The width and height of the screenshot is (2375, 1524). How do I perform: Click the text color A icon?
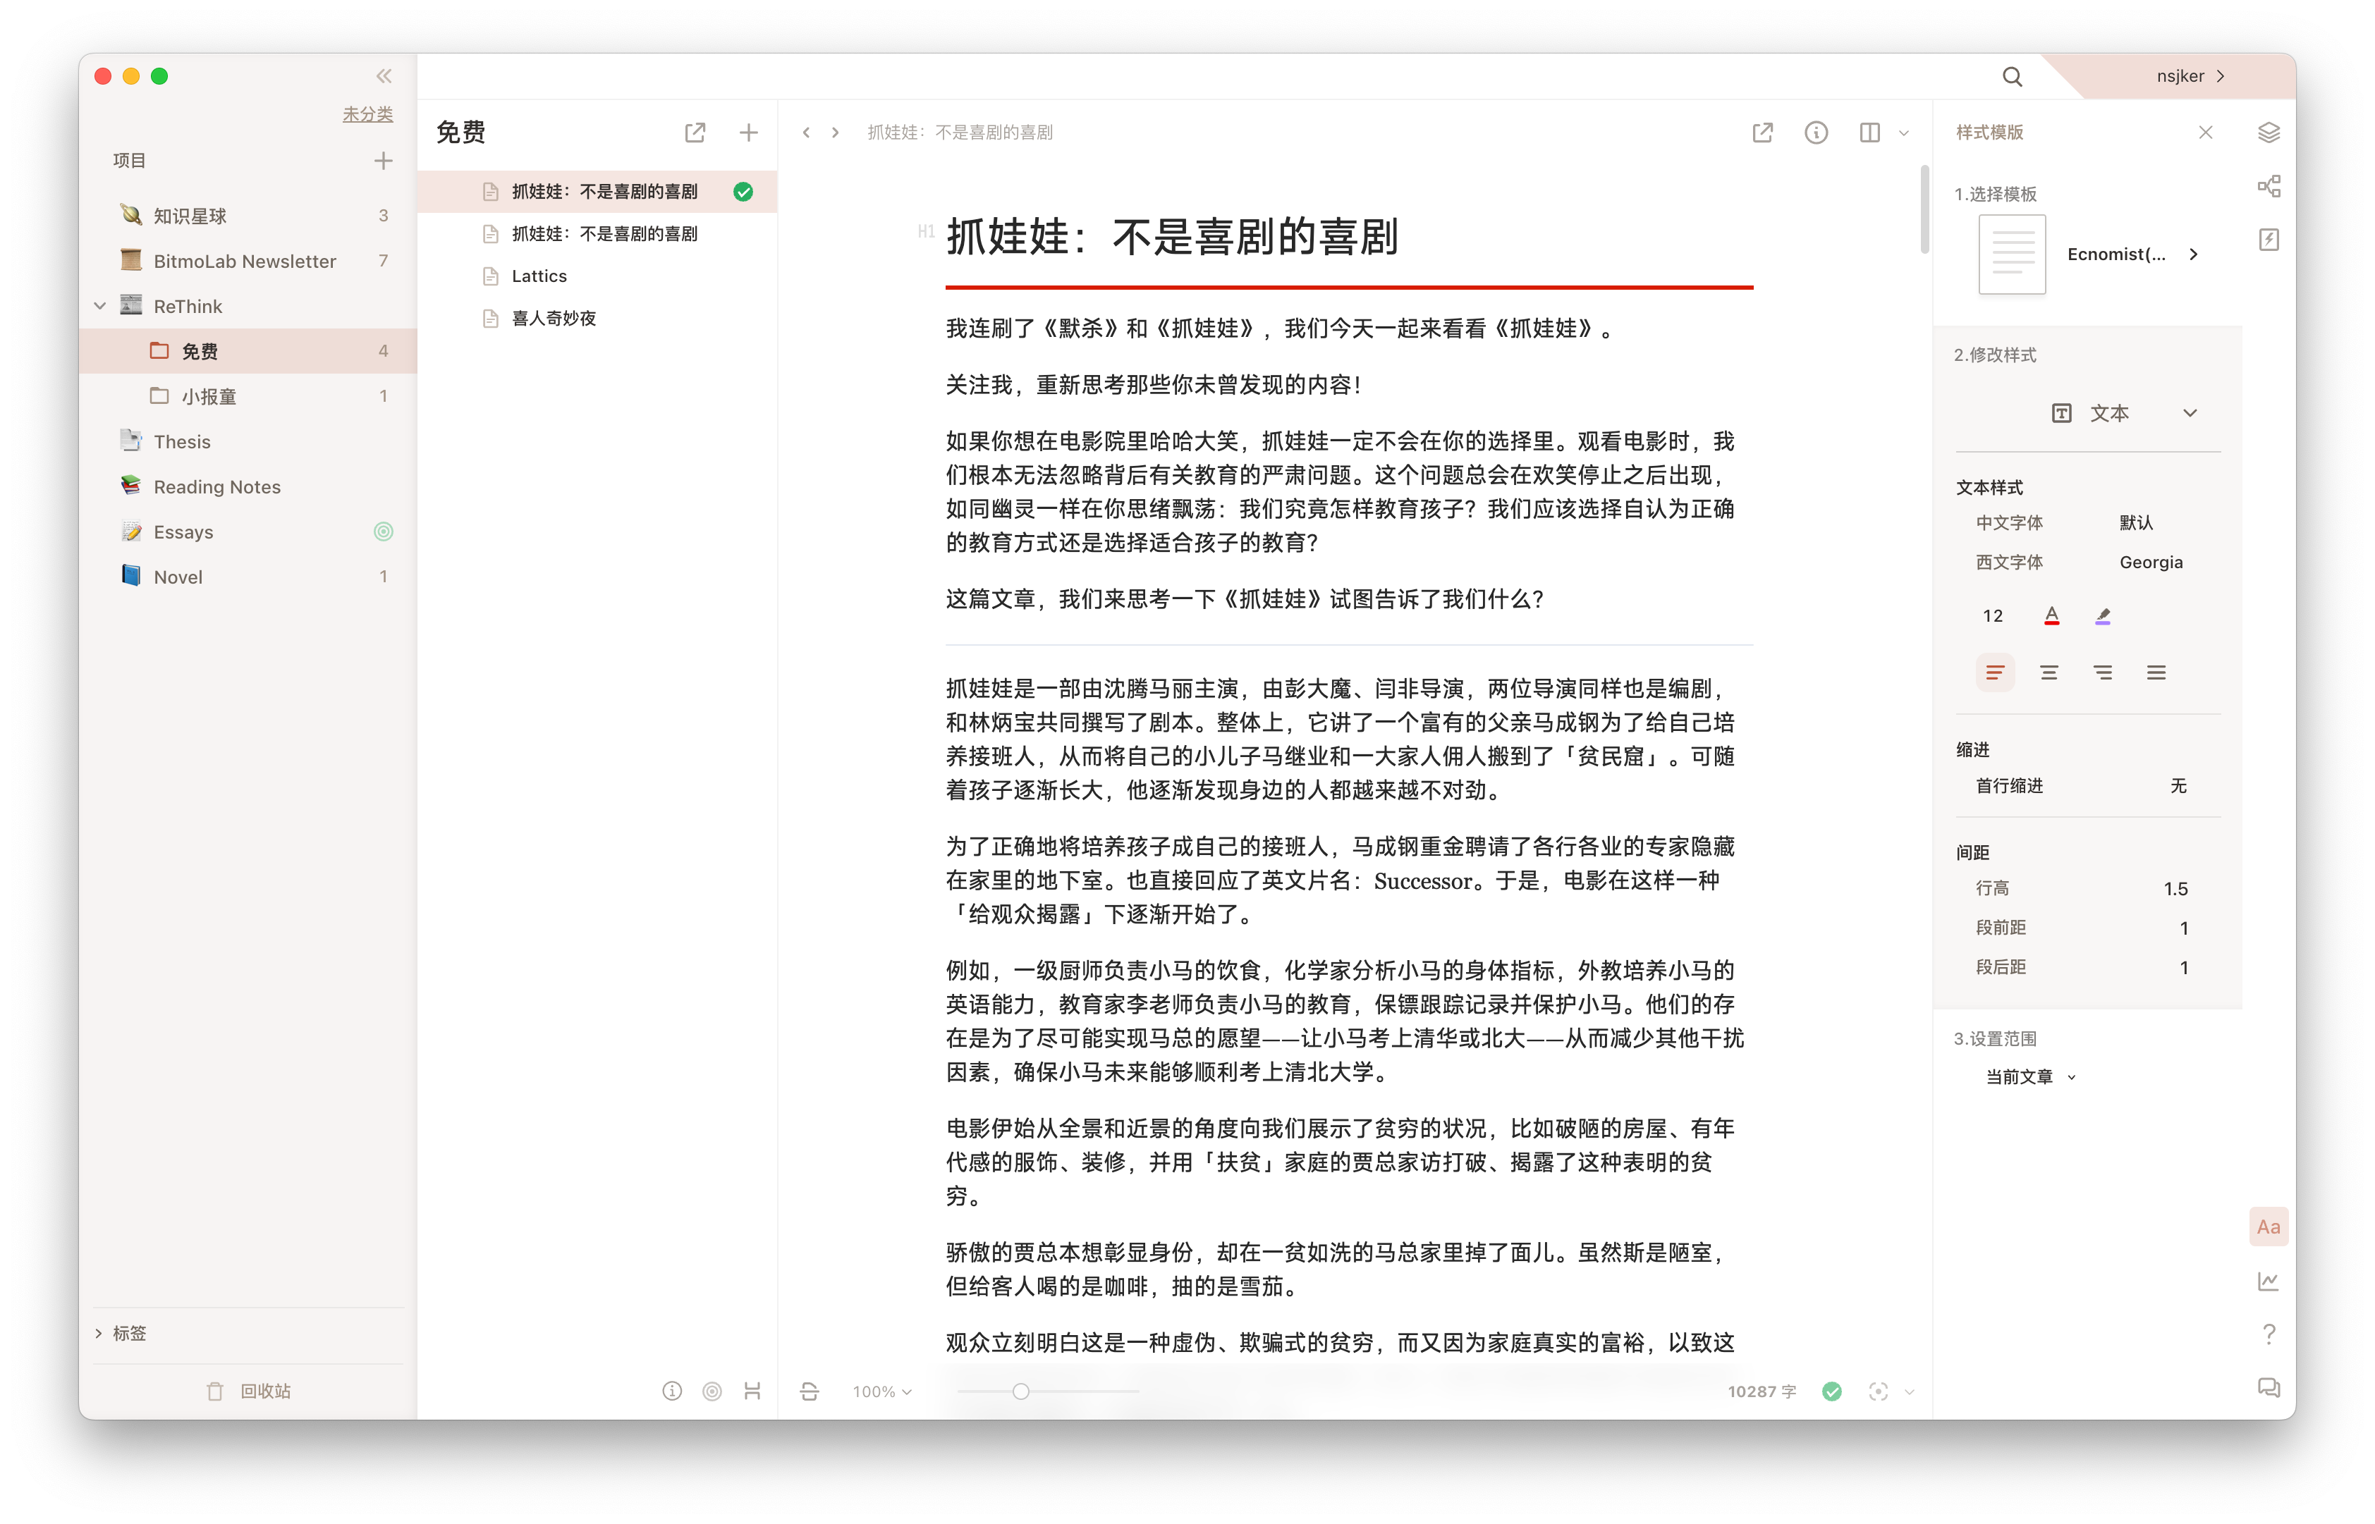click(x=2051, y=615)
